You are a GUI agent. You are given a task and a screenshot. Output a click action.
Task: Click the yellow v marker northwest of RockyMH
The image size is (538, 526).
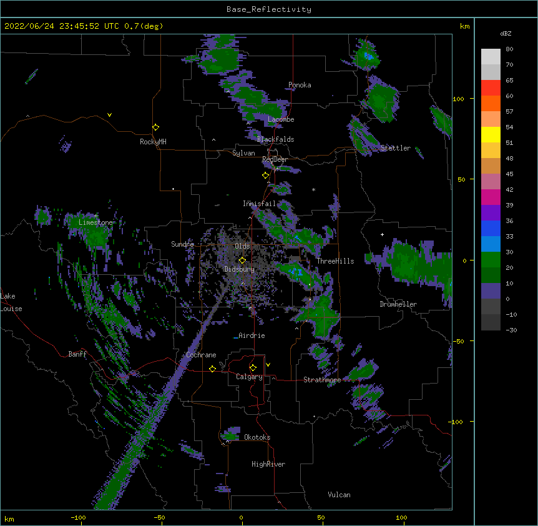point(109,115)
